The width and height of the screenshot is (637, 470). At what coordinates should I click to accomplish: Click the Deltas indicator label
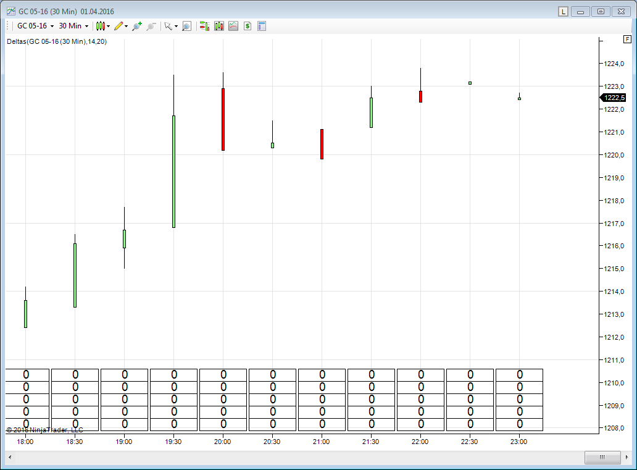click(x=57, y=41)
